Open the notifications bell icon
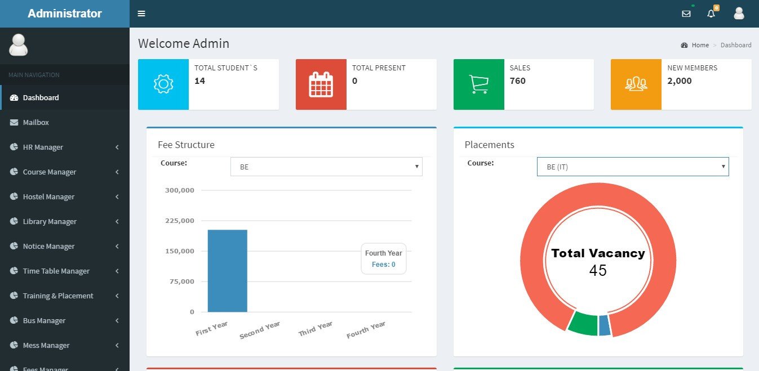The height and width of the screenshot is (371, 759). click(711, 14)
